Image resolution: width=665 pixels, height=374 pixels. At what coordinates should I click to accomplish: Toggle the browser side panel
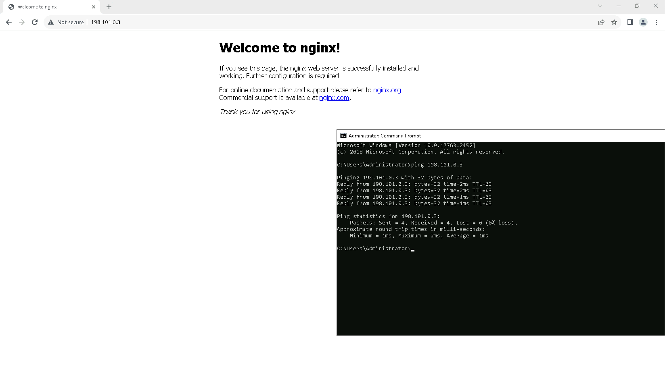pyautogui.click(x=630, y=22)
